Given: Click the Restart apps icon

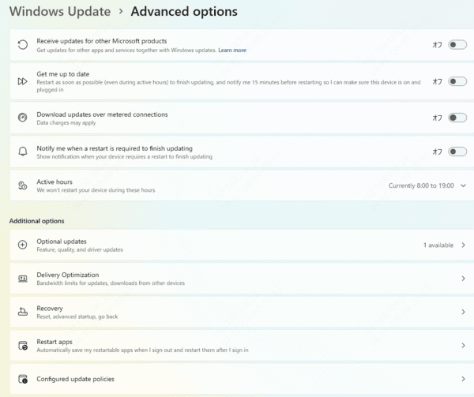Looking at the screenshot, I should pos(23,346).
